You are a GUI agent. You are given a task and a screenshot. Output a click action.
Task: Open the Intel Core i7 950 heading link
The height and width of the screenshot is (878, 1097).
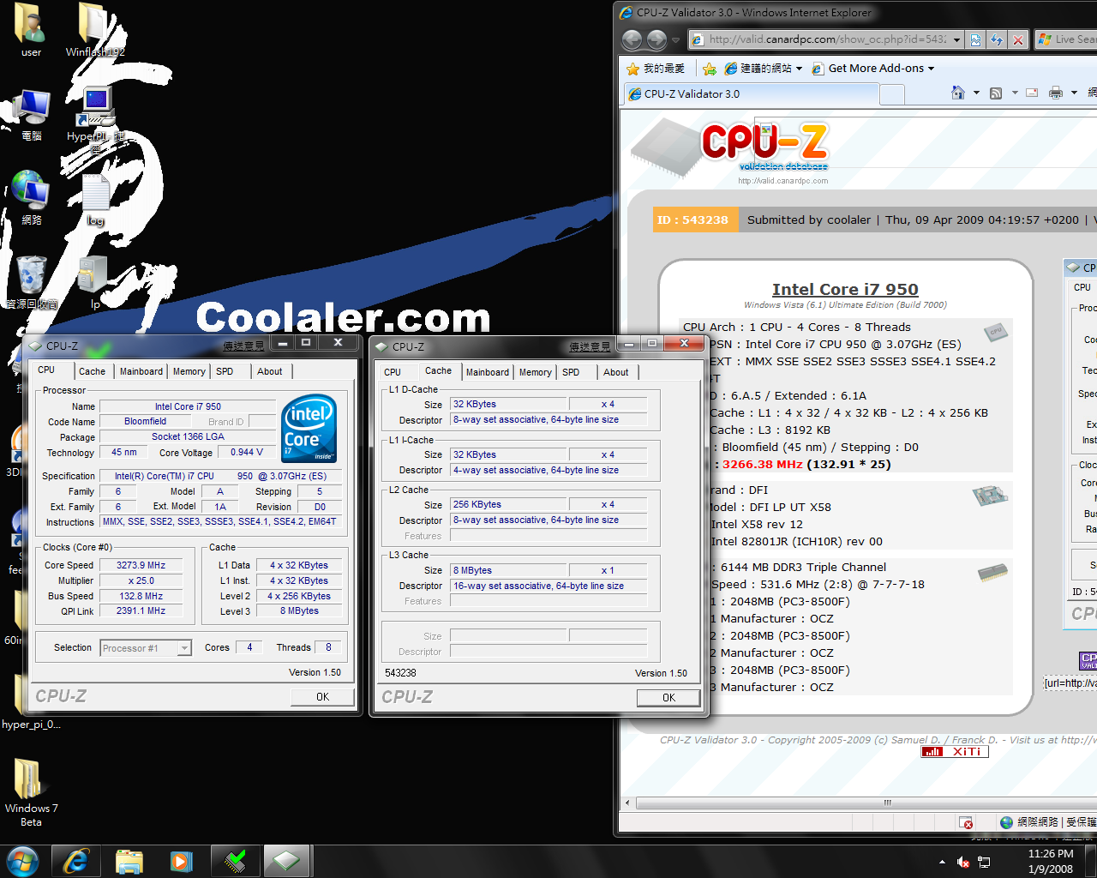pos(845,290)
